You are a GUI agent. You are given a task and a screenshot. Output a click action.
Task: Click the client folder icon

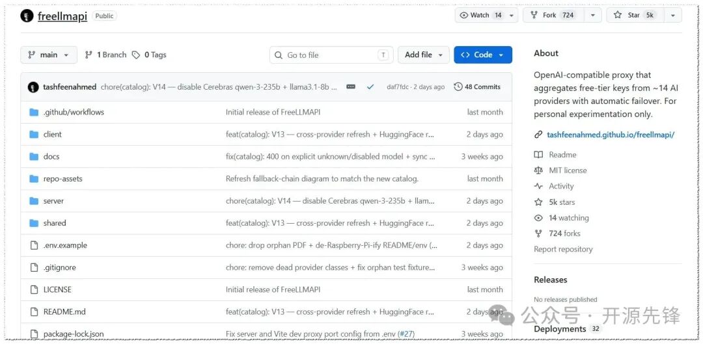click(34, 135)
